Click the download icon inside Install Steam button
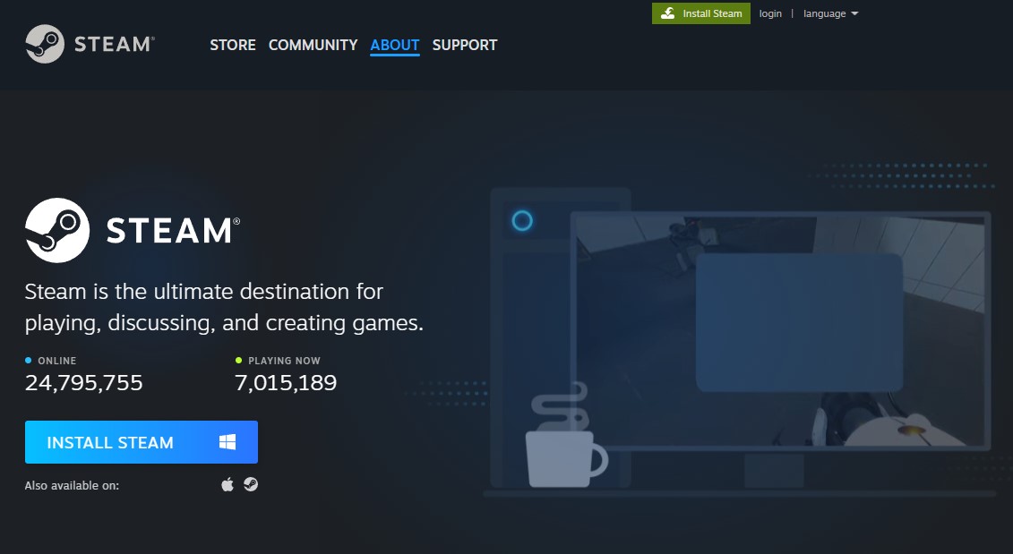Viewport: 1013px width, 554px height. 667,13
